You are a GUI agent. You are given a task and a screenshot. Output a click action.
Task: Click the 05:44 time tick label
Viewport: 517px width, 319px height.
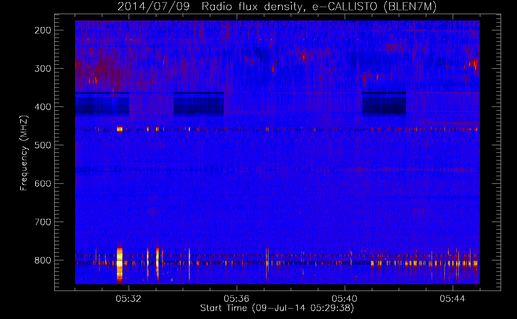pyautogui.click(x=452, y=299)
